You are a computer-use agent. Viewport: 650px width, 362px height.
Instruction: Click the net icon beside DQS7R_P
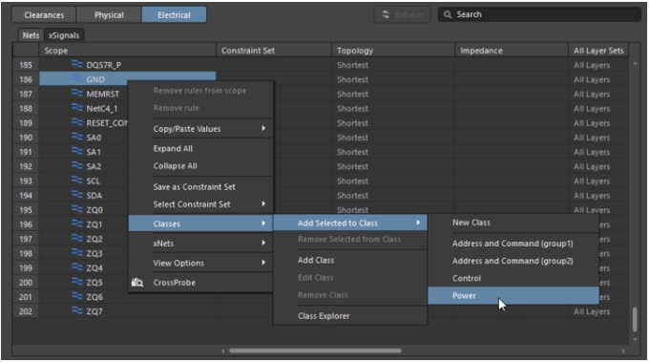pos(77,64)
